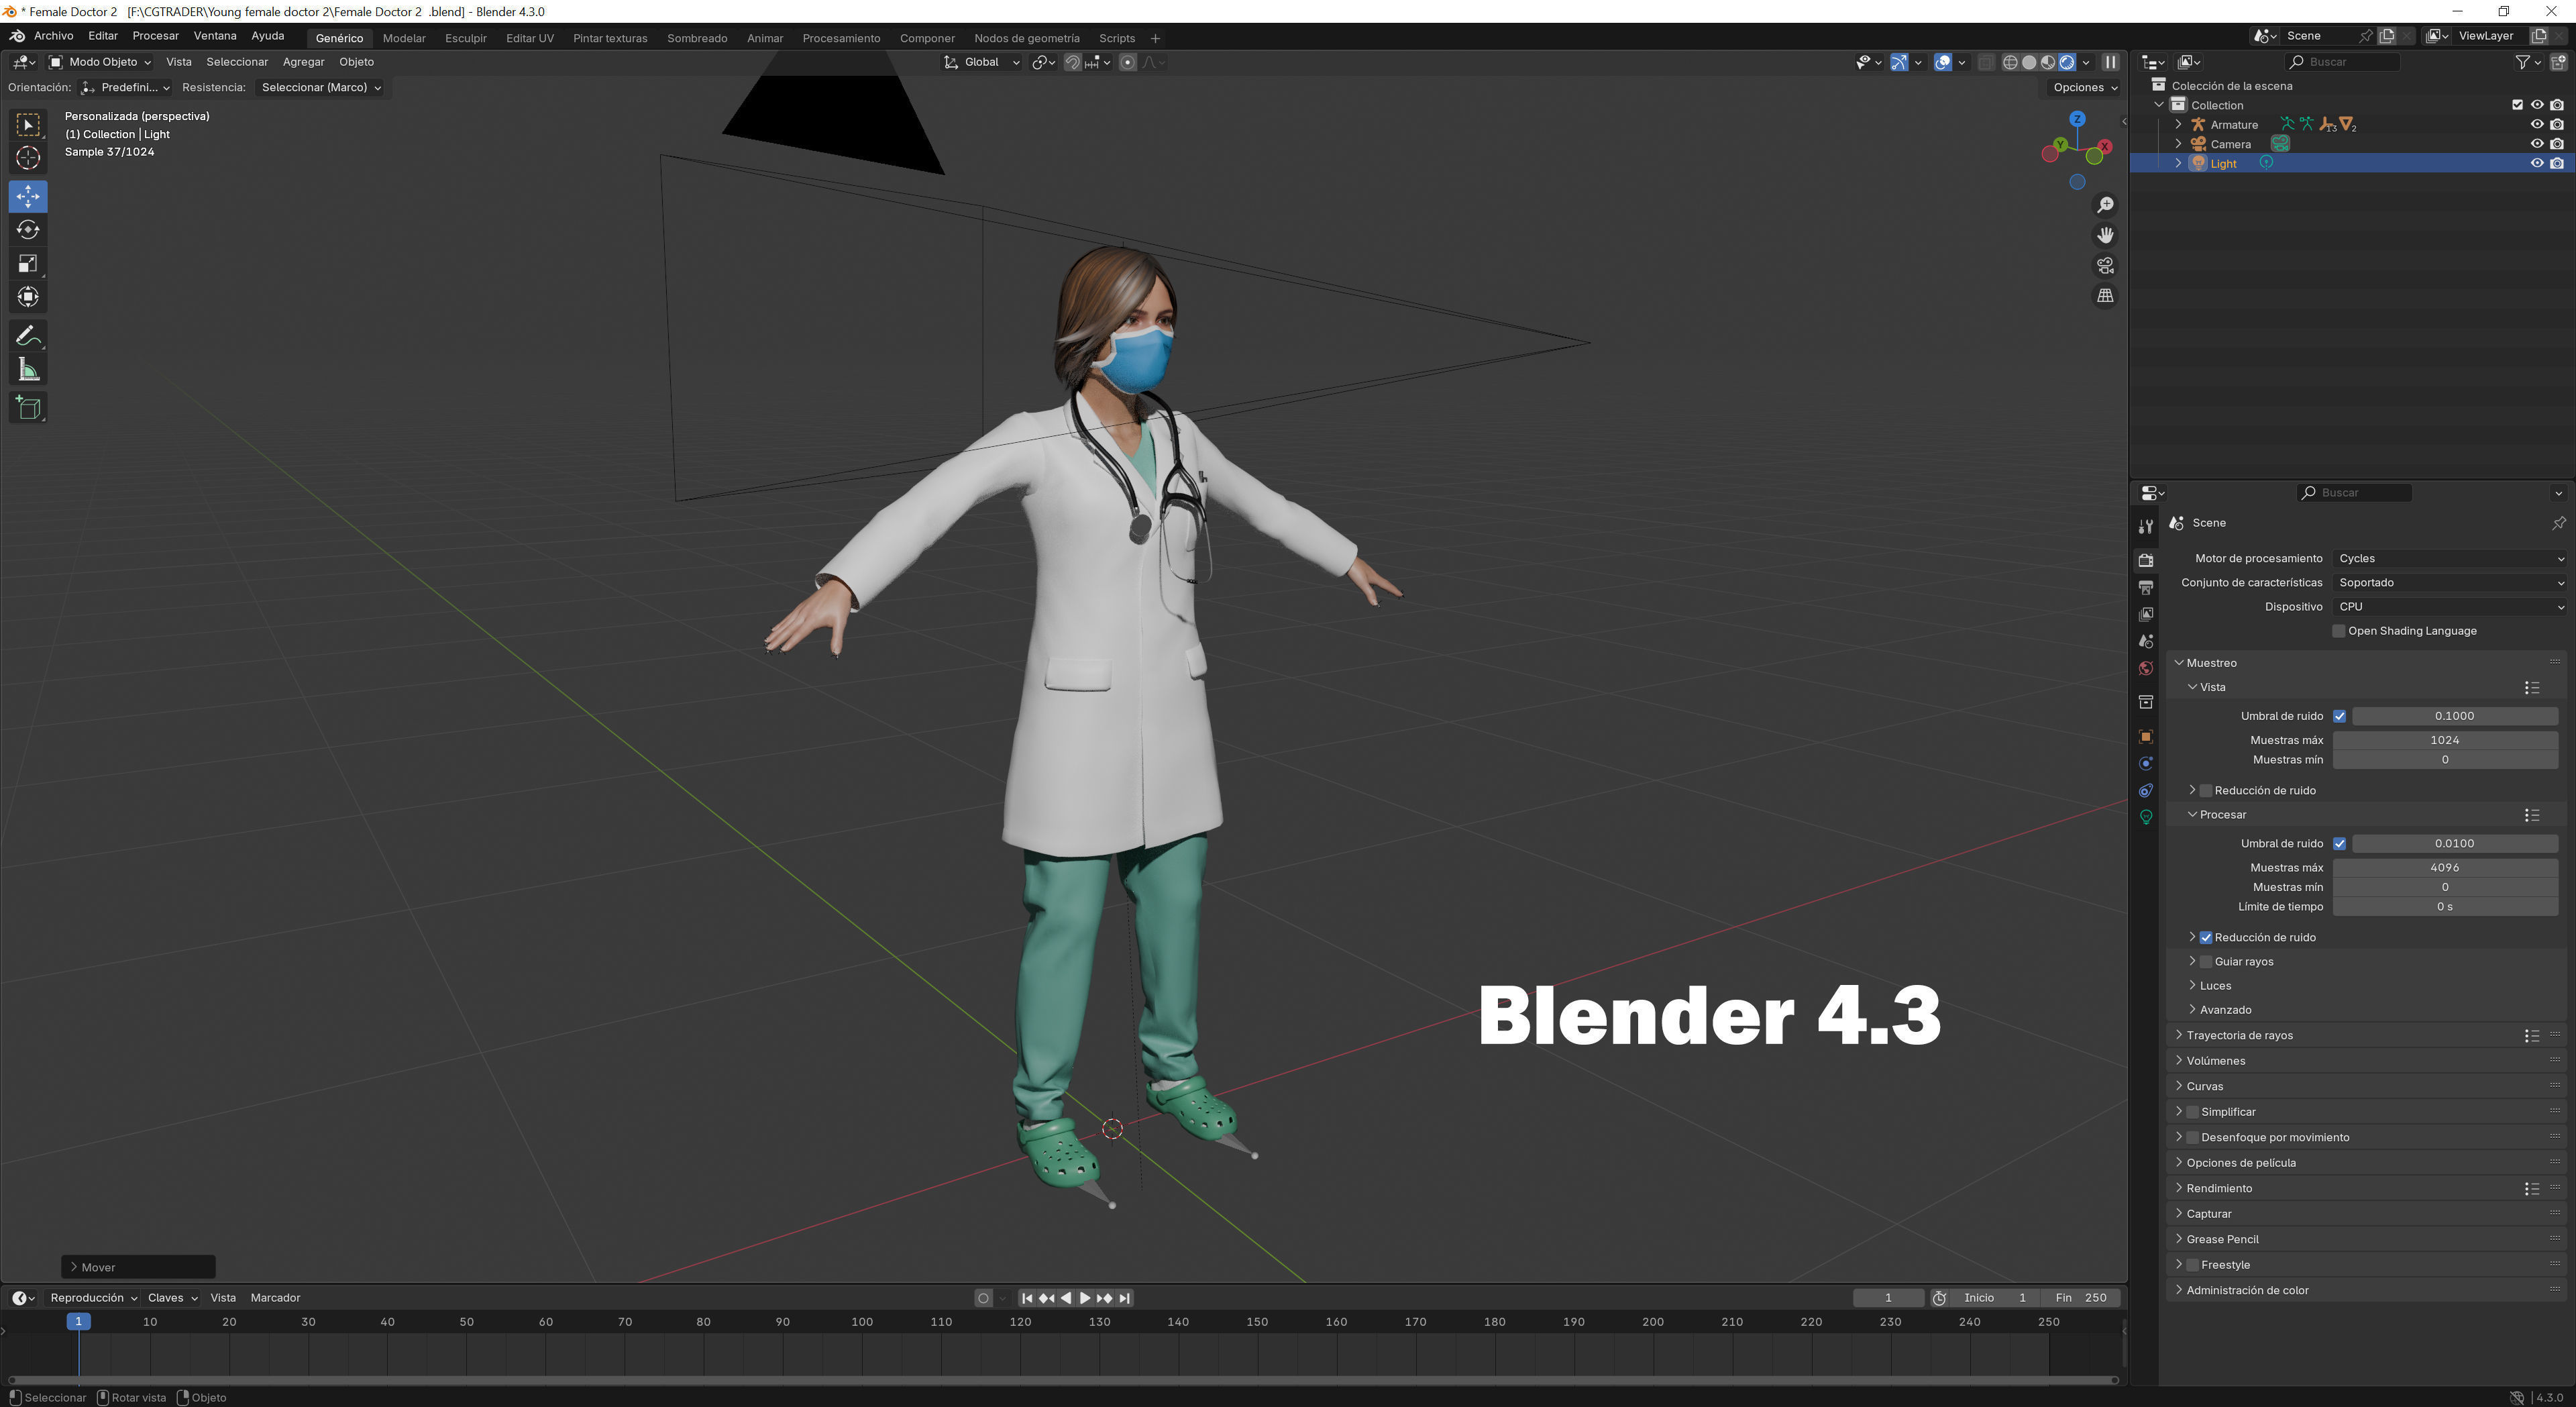The width and height of the screenshot is (2576, 1407).
Task: Select the Measure tool
Action: 28,371
